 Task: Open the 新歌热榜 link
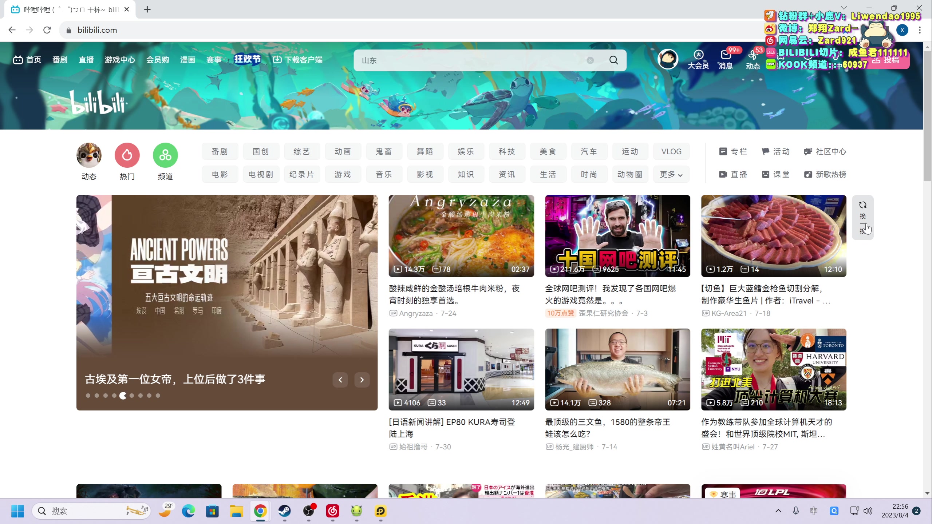[x=825, y=175]
